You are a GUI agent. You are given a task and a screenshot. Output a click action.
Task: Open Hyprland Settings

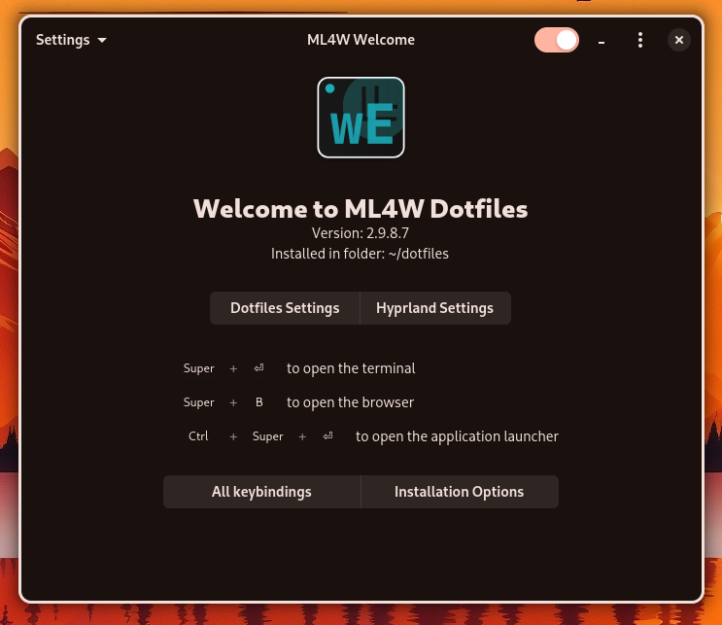pyautogui.click(x=434, y=308)
